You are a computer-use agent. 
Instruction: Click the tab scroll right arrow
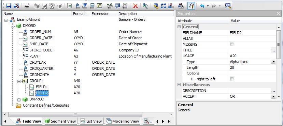tap(163, 121)
